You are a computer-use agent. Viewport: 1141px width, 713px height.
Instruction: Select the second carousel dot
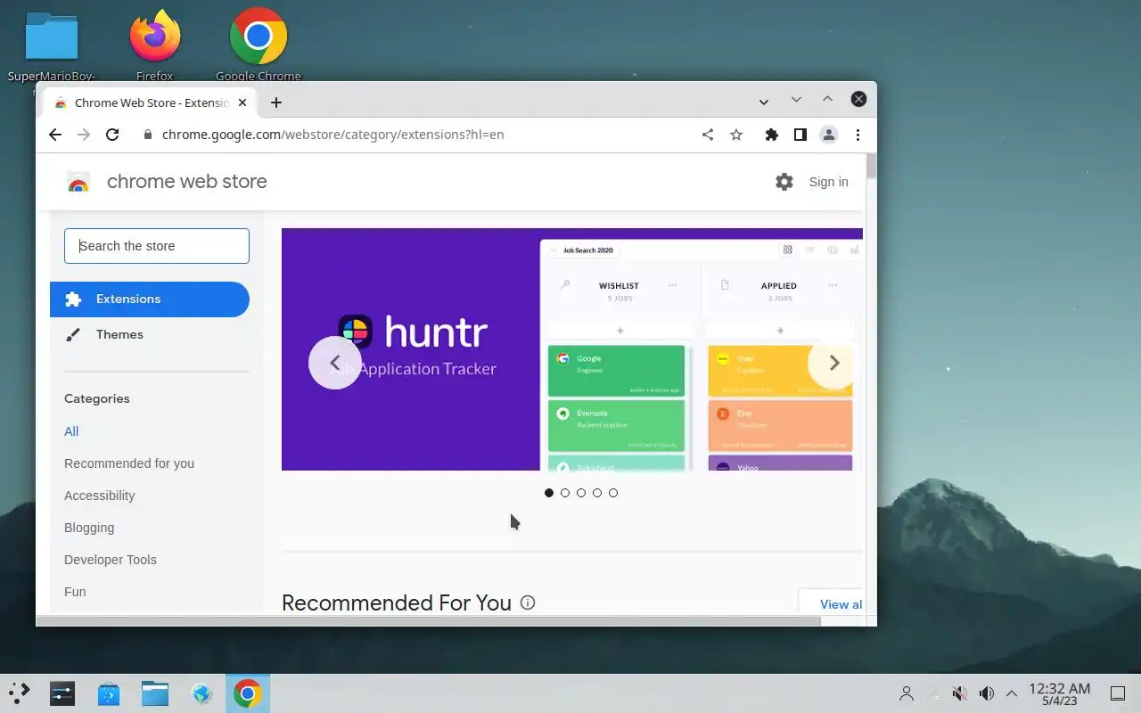click(565, 493)
